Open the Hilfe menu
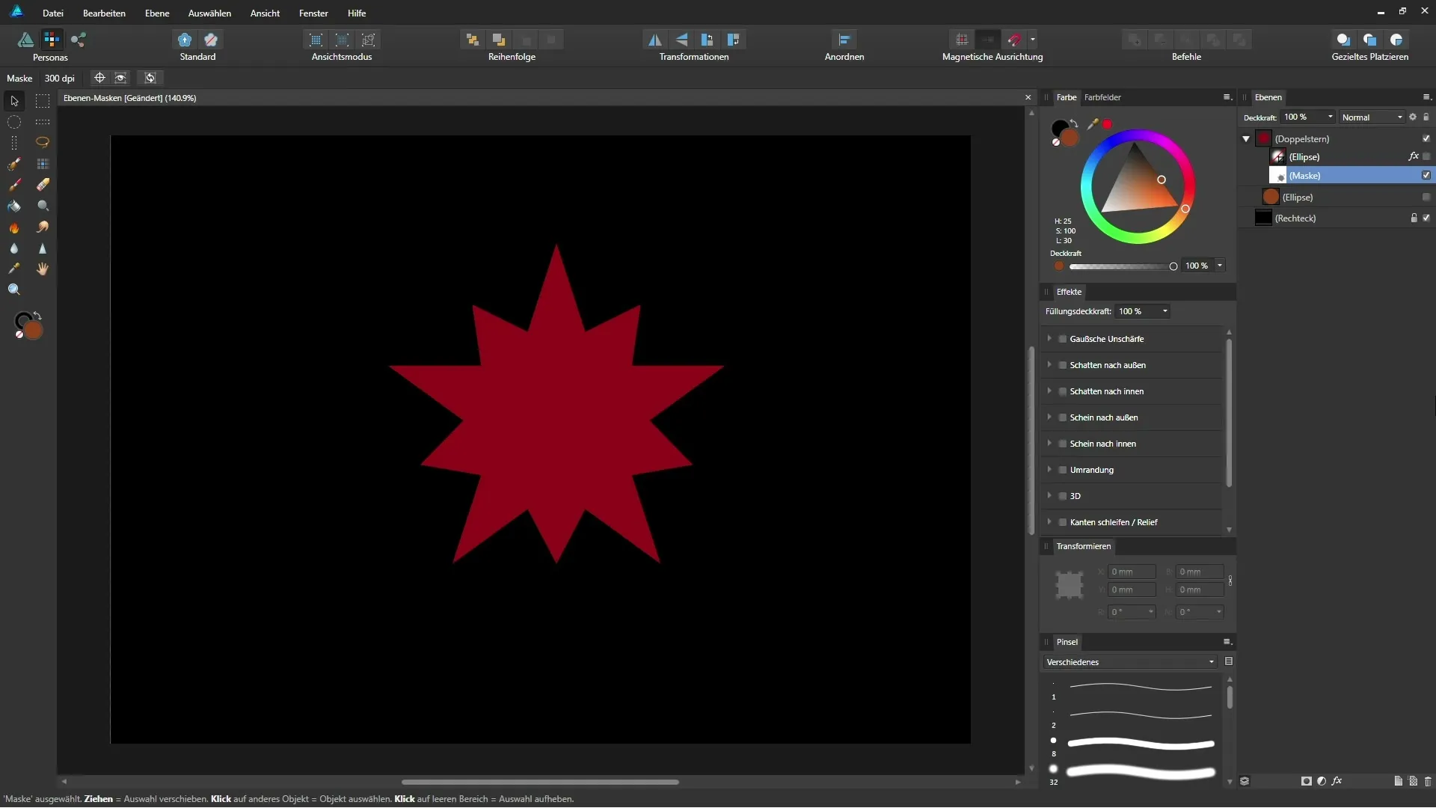This screenshot has width=1436, height=808. pos(357,13)
